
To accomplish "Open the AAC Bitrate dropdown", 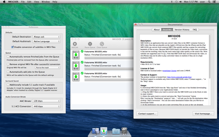I will pos(46,101).
